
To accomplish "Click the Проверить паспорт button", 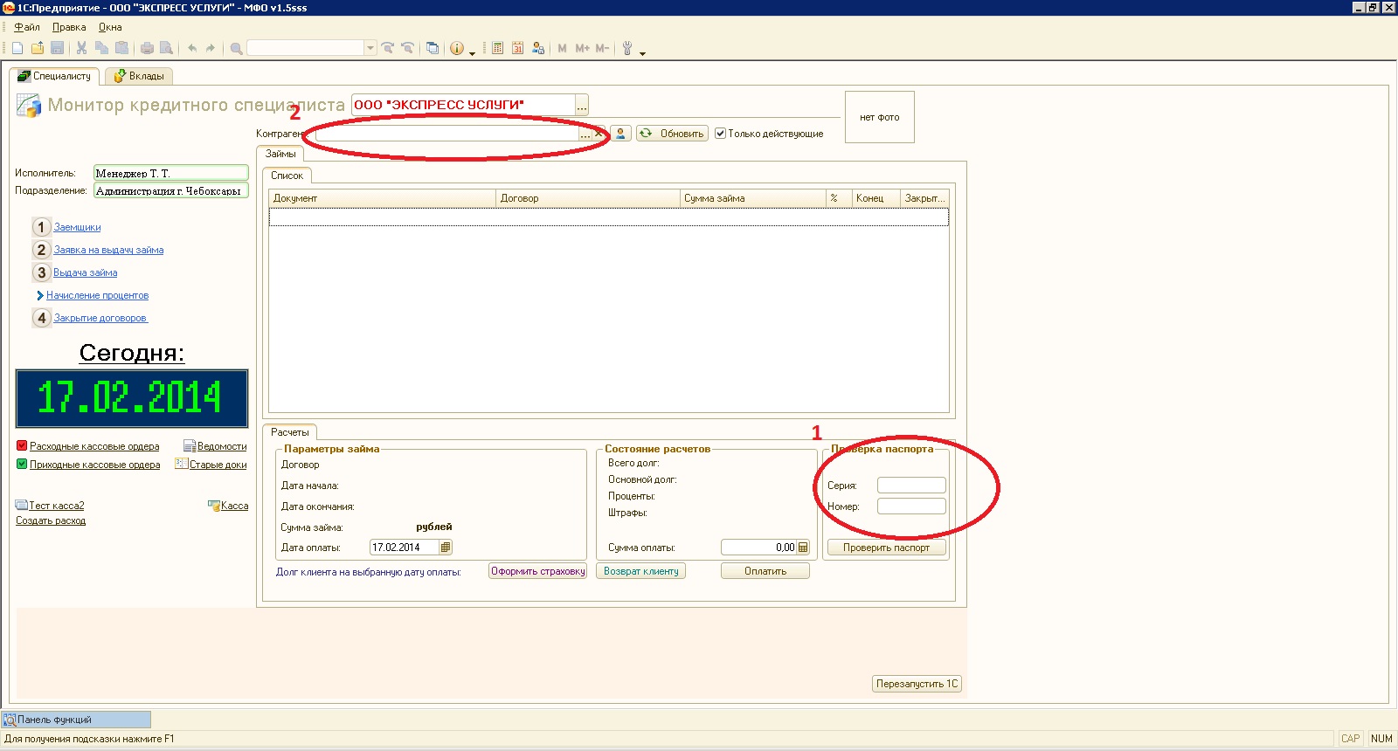I will pyautogui.click(x=886, y=548).
